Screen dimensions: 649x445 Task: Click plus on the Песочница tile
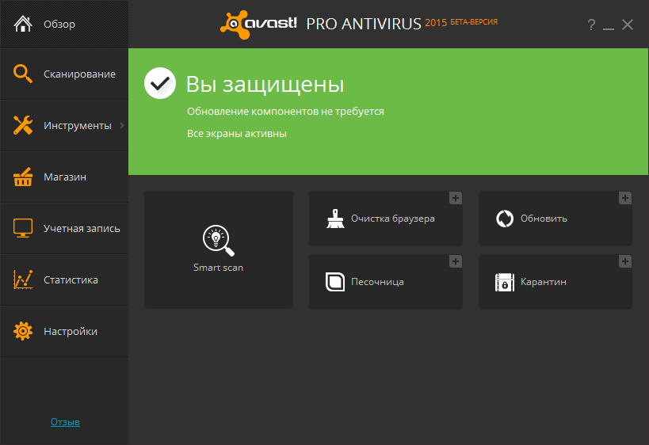[x=456, y=261]
